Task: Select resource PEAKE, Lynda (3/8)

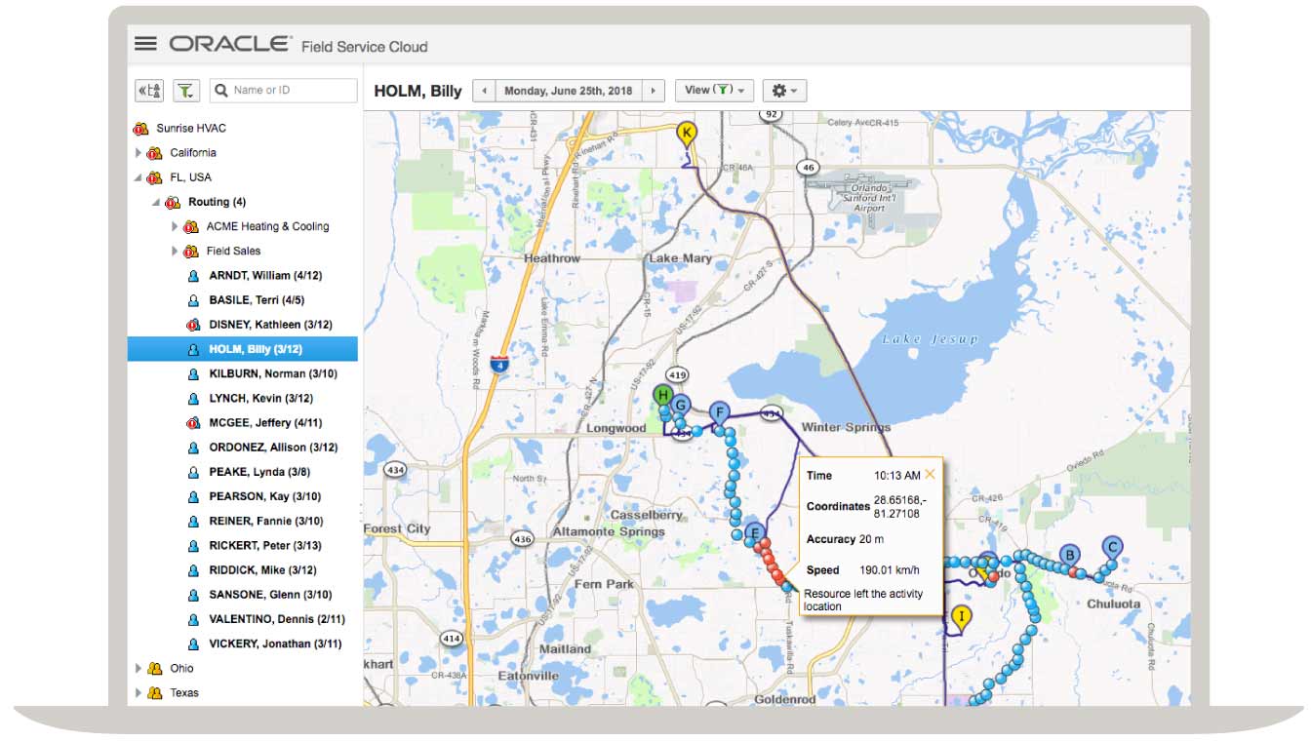Action: point(258,472)
